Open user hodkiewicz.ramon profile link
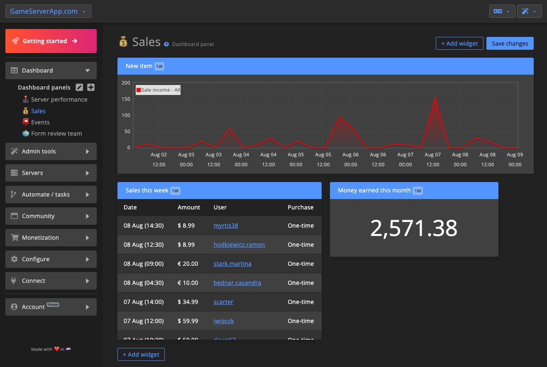The width and height of the screenshot is (547, 367). coord(239,245)
